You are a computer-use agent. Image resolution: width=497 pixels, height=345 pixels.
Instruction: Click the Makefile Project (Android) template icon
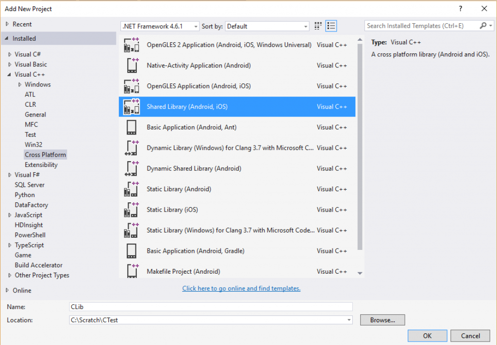(x=131, y=271)
